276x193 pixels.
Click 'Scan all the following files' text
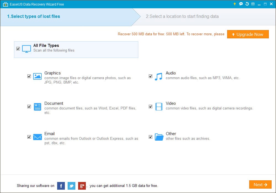click(x=54, y=50)
